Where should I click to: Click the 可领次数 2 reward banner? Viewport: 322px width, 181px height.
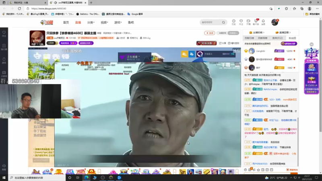206,43
